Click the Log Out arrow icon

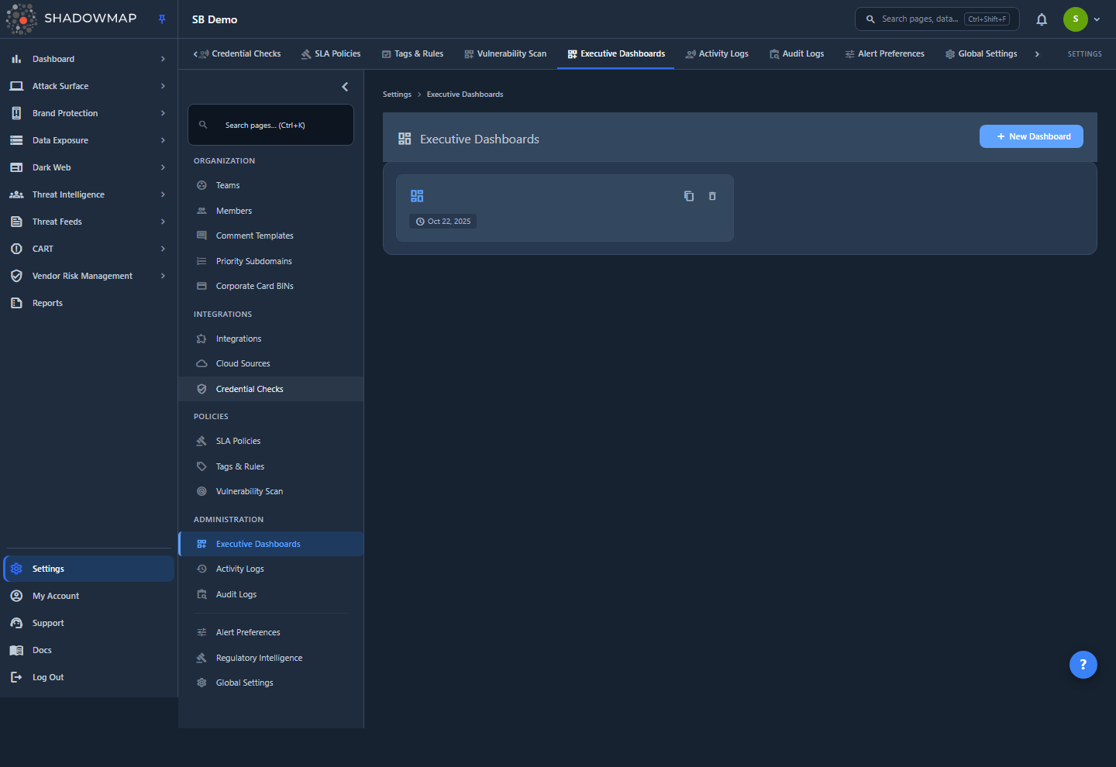pos(16,677)
